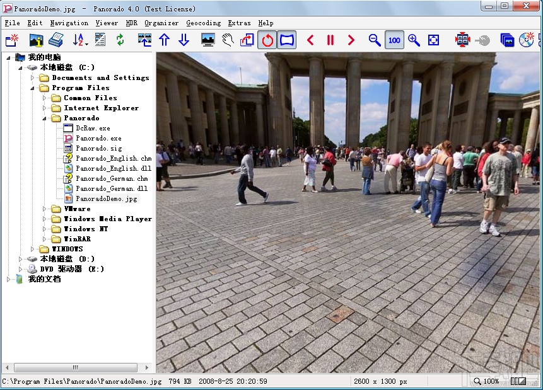The height and width of the screenshot is (390, 543).
Task: Select Panorado.exe file
Action: [x=98, y=138]
